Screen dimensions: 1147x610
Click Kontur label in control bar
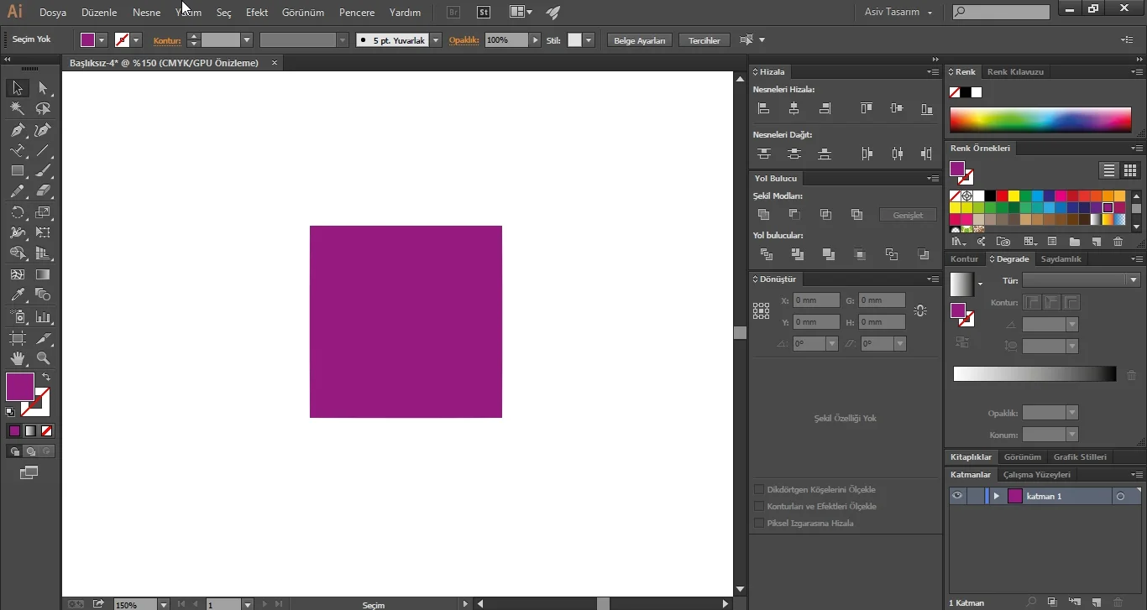click(167, 40)
